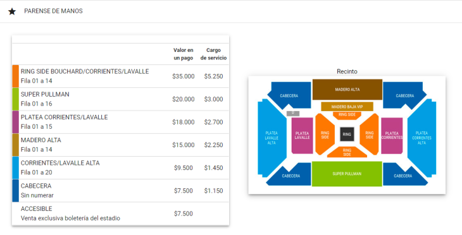Click the Valor en un pago column header
462x235 pixels.
coord(184,54)
